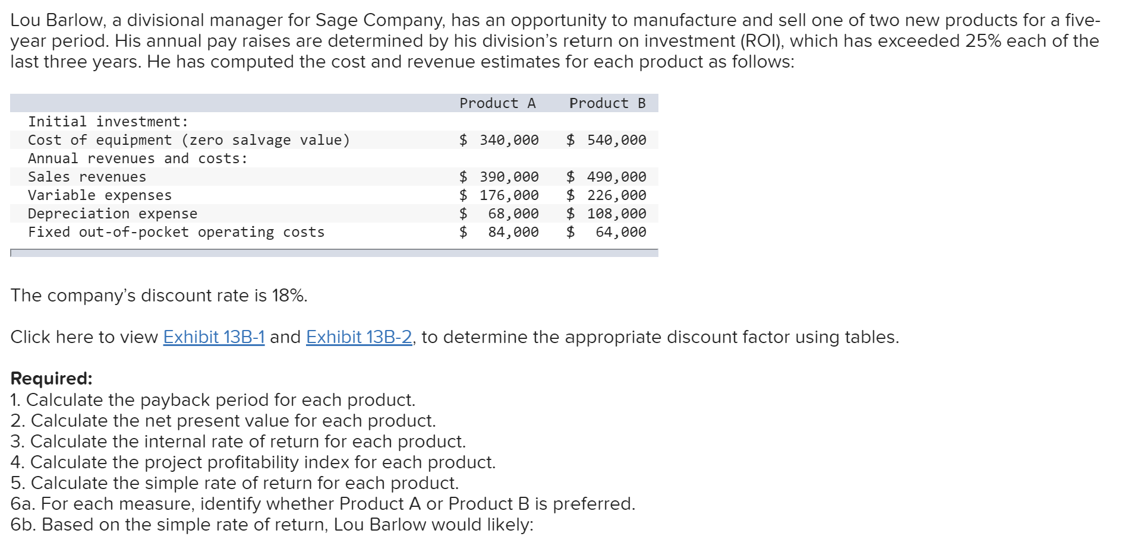Screen dimensions: 1138x549
Task: Click the Product A column header
Action: [x=497, y=103]
